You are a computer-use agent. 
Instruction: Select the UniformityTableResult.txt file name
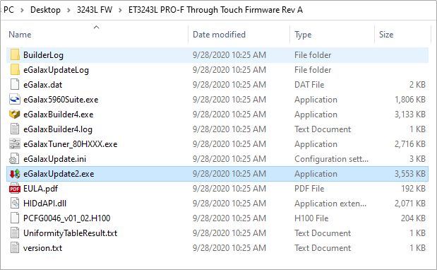pyautogui.click(x=70, y=233)
